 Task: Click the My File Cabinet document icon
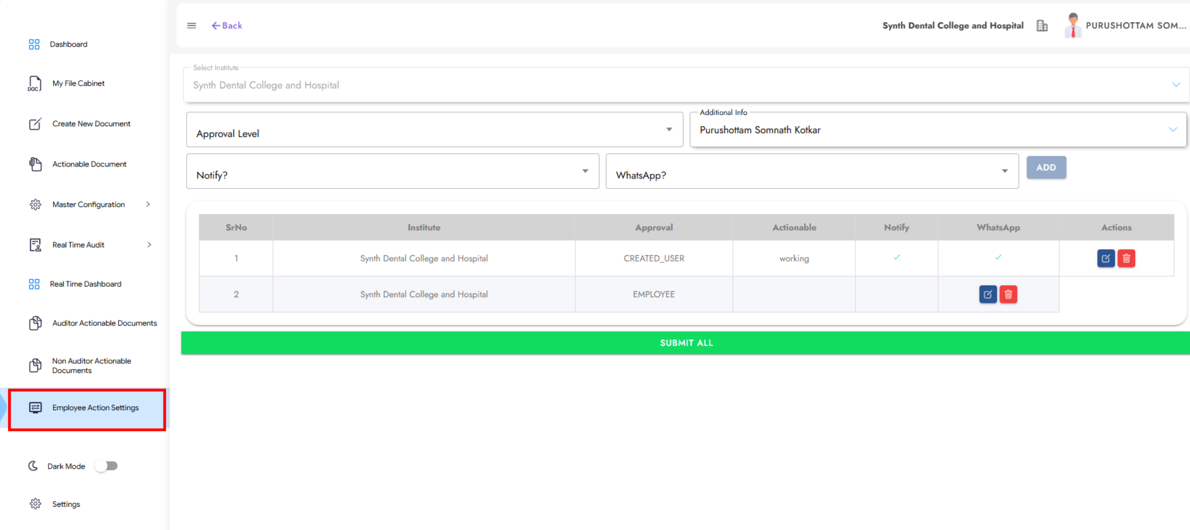pos(35,83)
